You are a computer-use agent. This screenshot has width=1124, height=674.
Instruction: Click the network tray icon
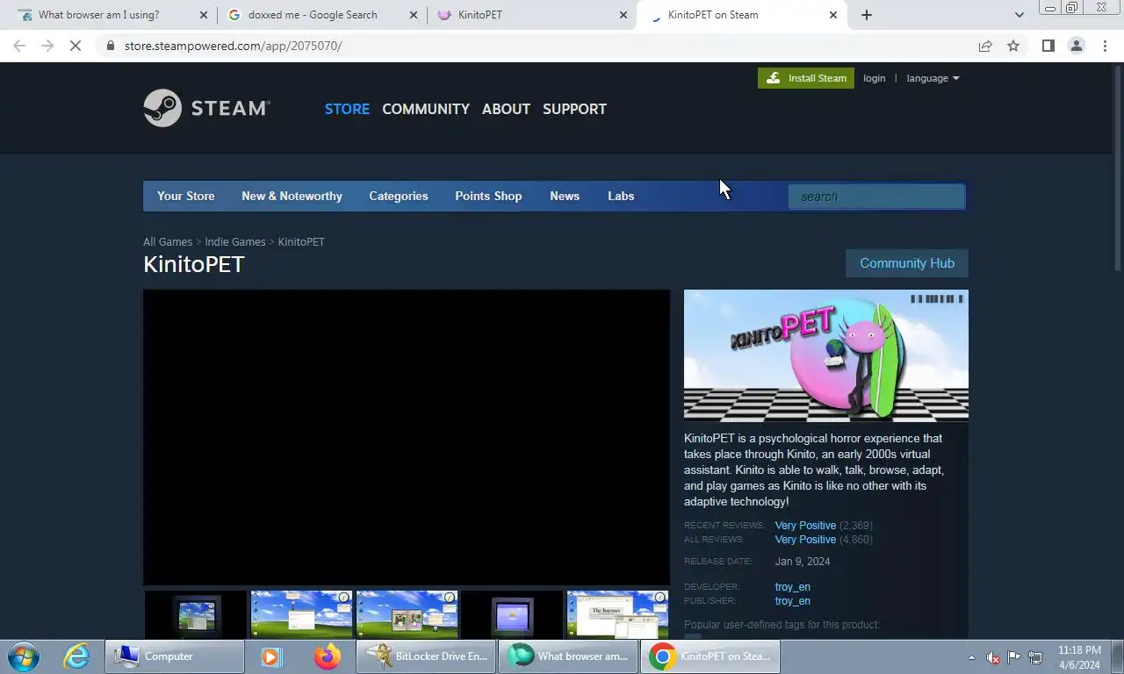tap(1035, 657)
